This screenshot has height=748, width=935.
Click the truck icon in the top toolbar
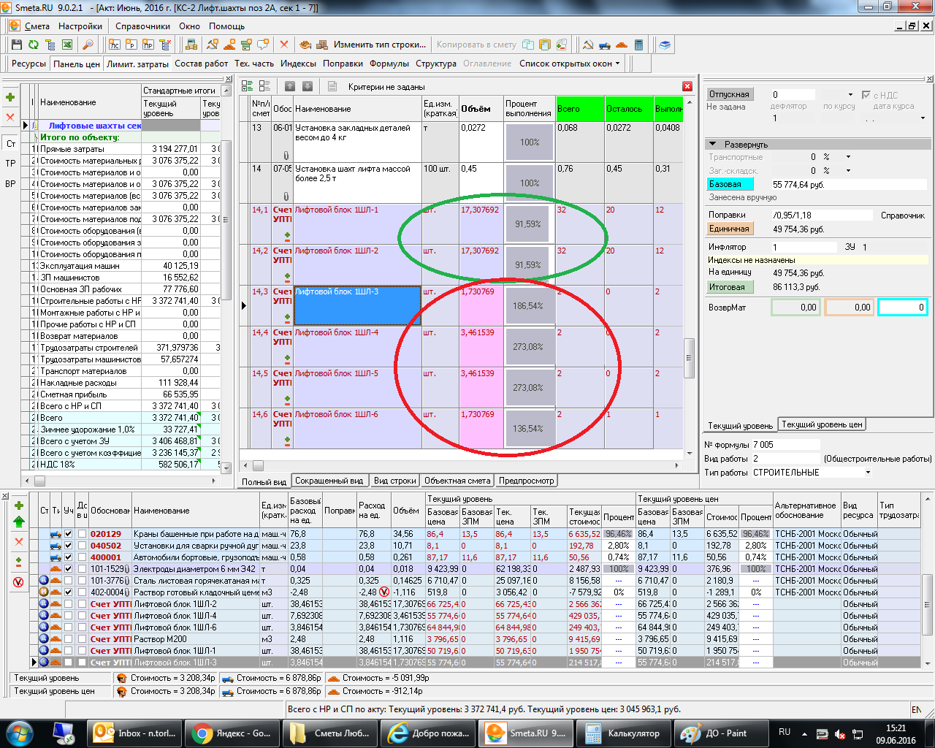[x=605, y=45]
